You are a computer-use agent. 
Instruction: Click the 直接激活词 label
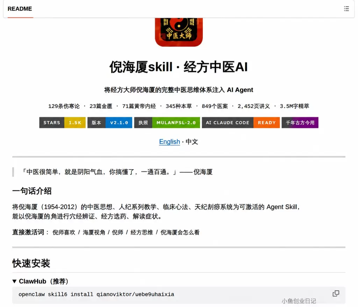click(28, 232)
